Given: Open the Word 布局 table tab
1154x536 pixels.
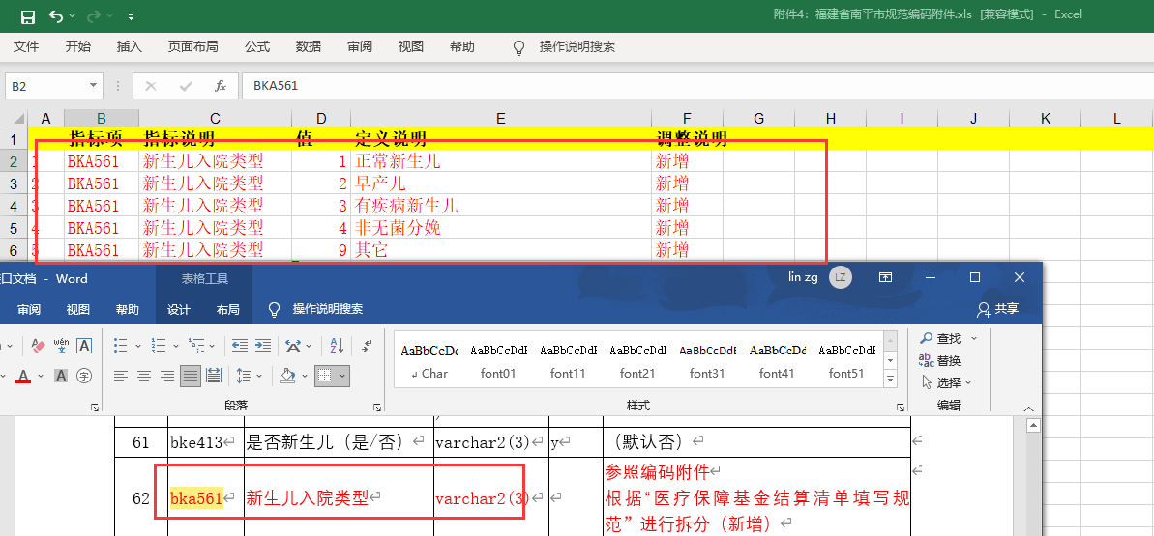Looking at the screenshot, I should (227, 310).
